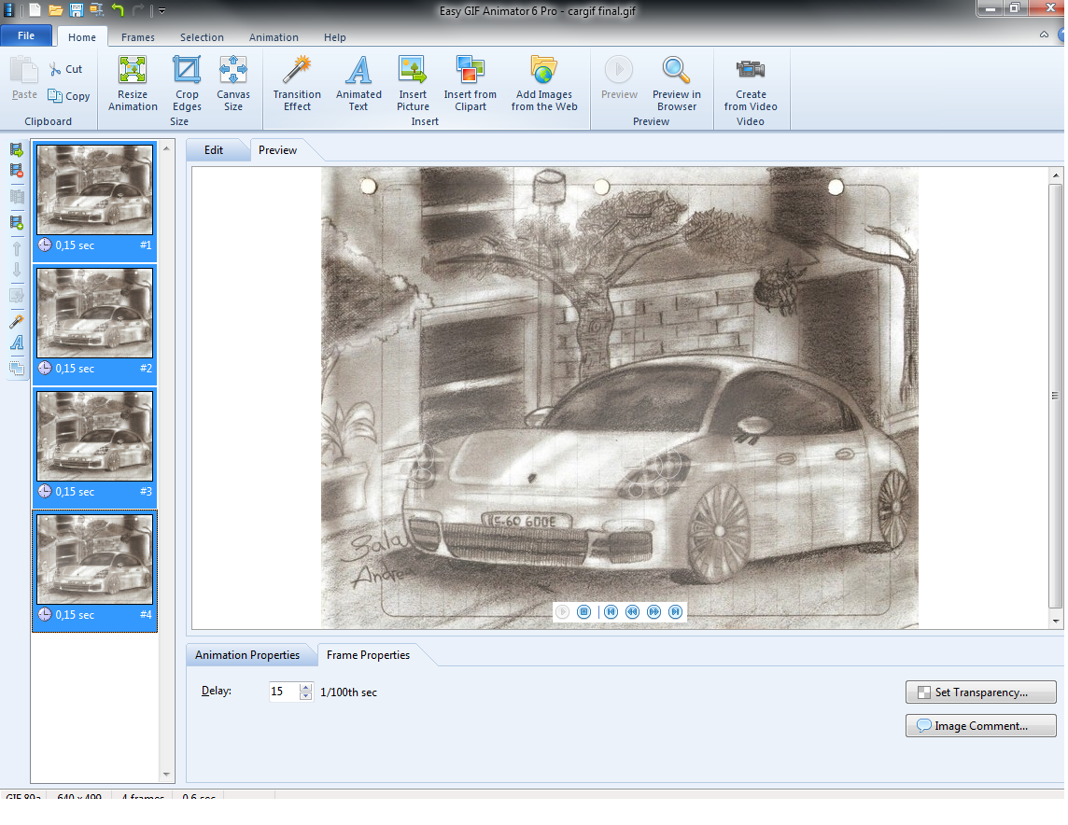Delete frame using sidebar red-minus icon
Viewport: 1068px width, 825px height.
click(17, 171)
